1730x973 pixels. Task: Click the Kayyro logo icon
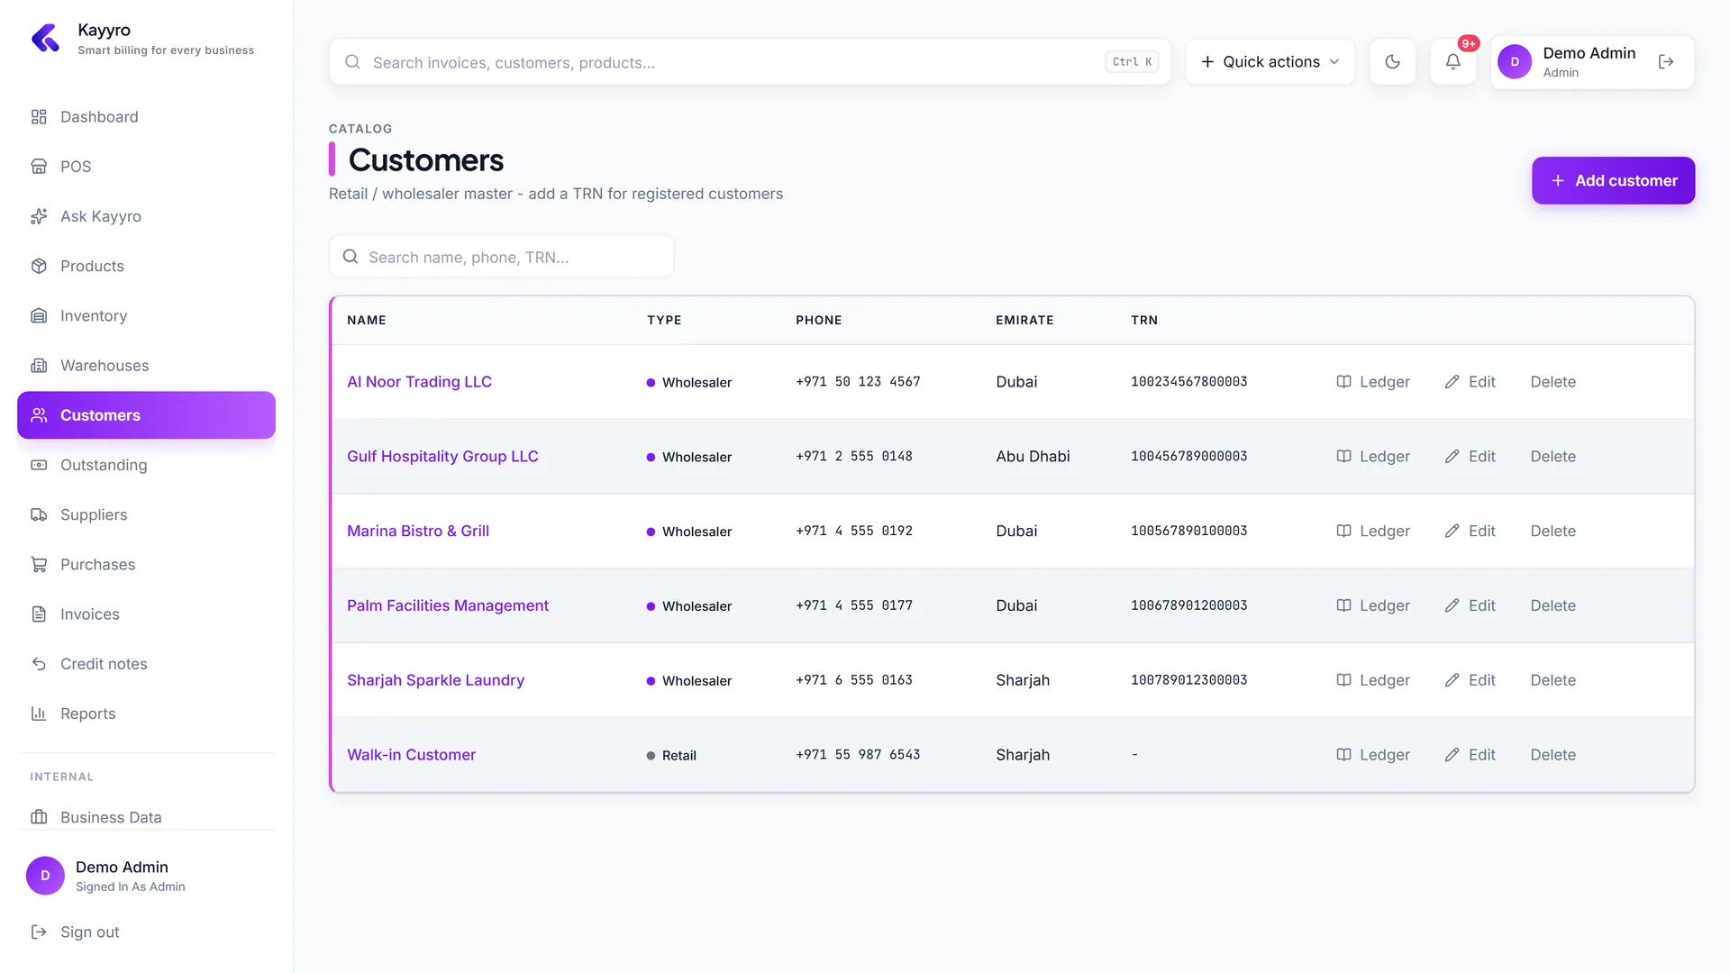tap(45, 39)
